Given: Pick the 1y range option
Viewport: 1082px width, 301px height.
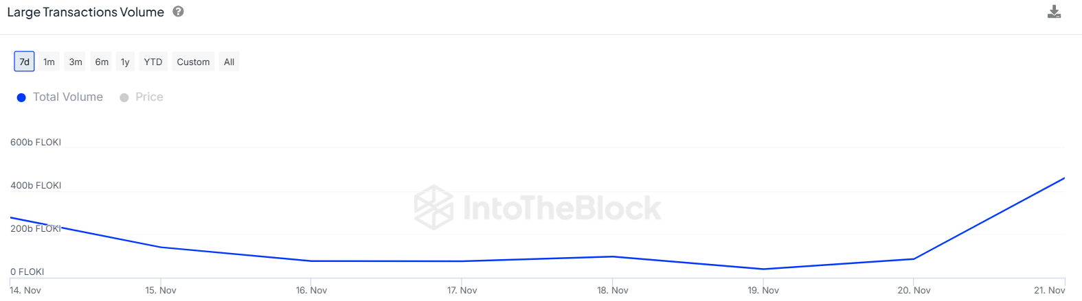Looking at the screenshot, I should click(x=125, y=62).
